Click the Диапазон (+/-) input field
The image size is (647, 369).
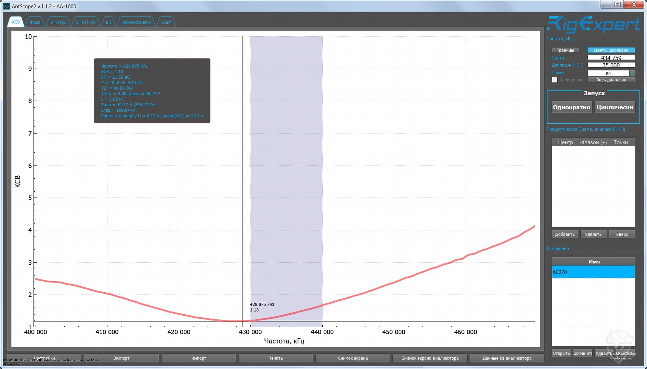pyautogui.click(x=611, y=65)
